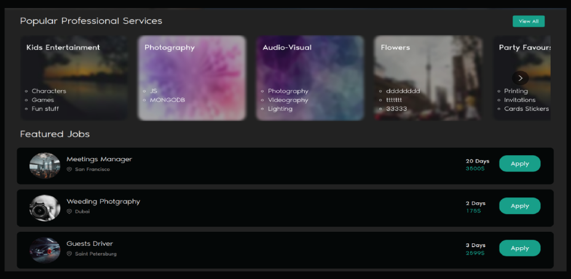Apply for the Meetings Manager job
Image resolution: width=571 pixels, height=279 pixels.
519,164
